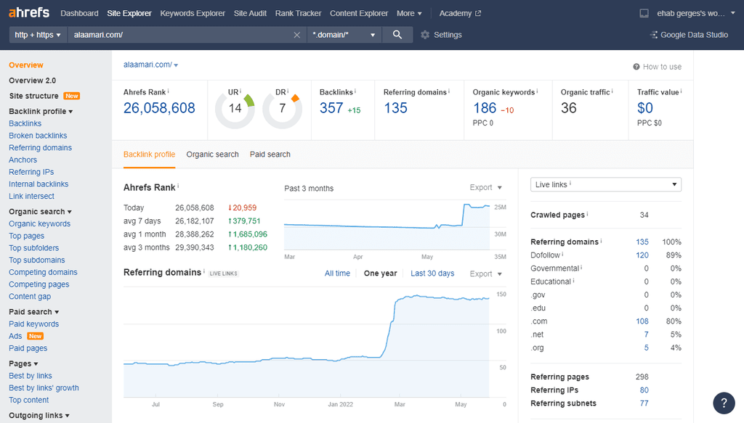The image size is (744, 423).
Task: Click the Academy external link icon
Action: (478, 13)
